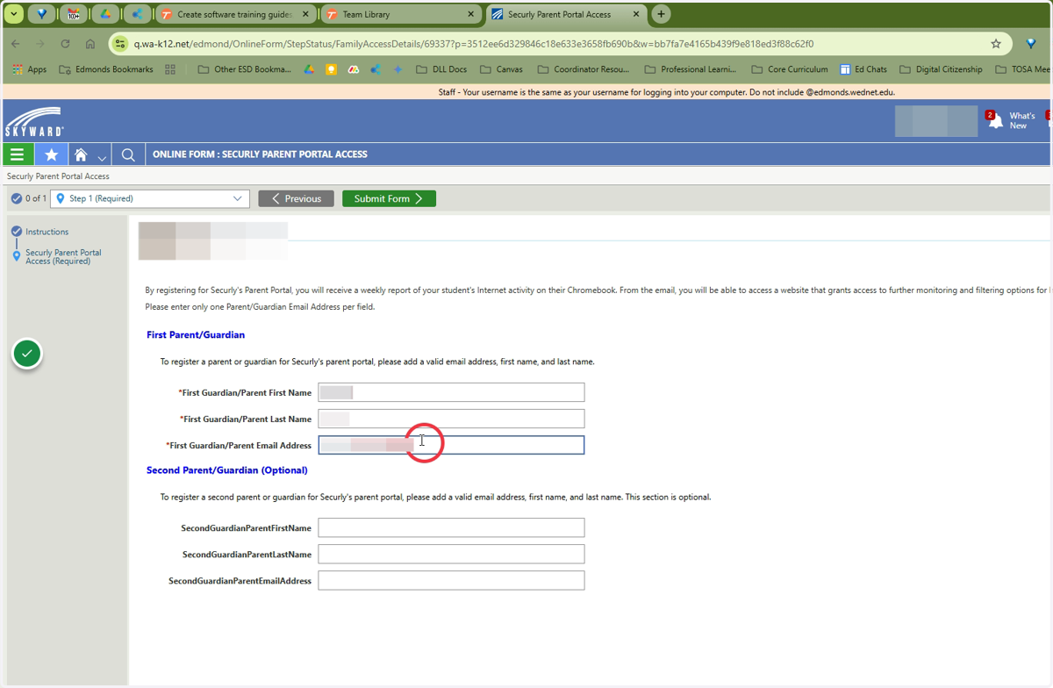Reload the current page

tap(65, 44)
